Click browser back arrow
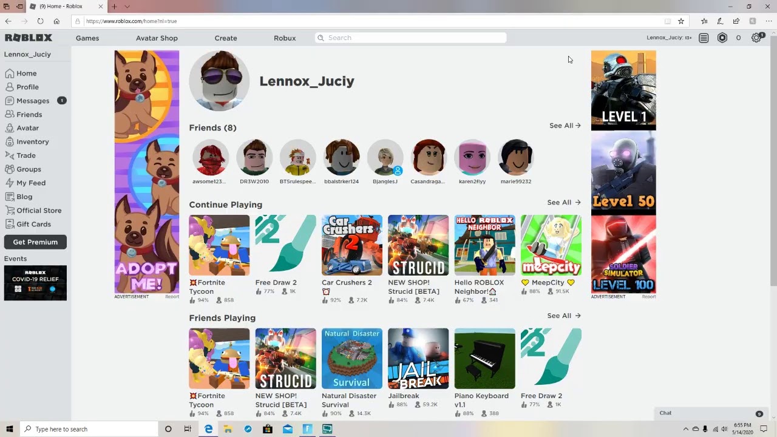 (8, 21)
